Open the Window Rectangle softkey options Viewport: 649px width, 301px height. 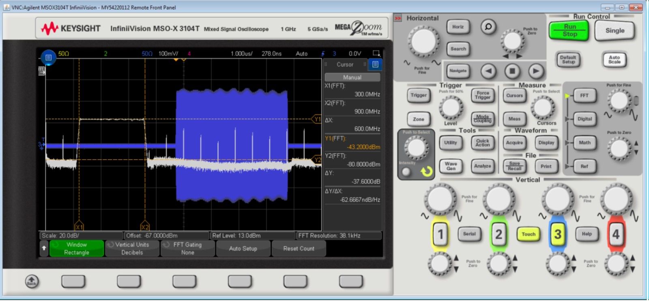tap(77, 248)
